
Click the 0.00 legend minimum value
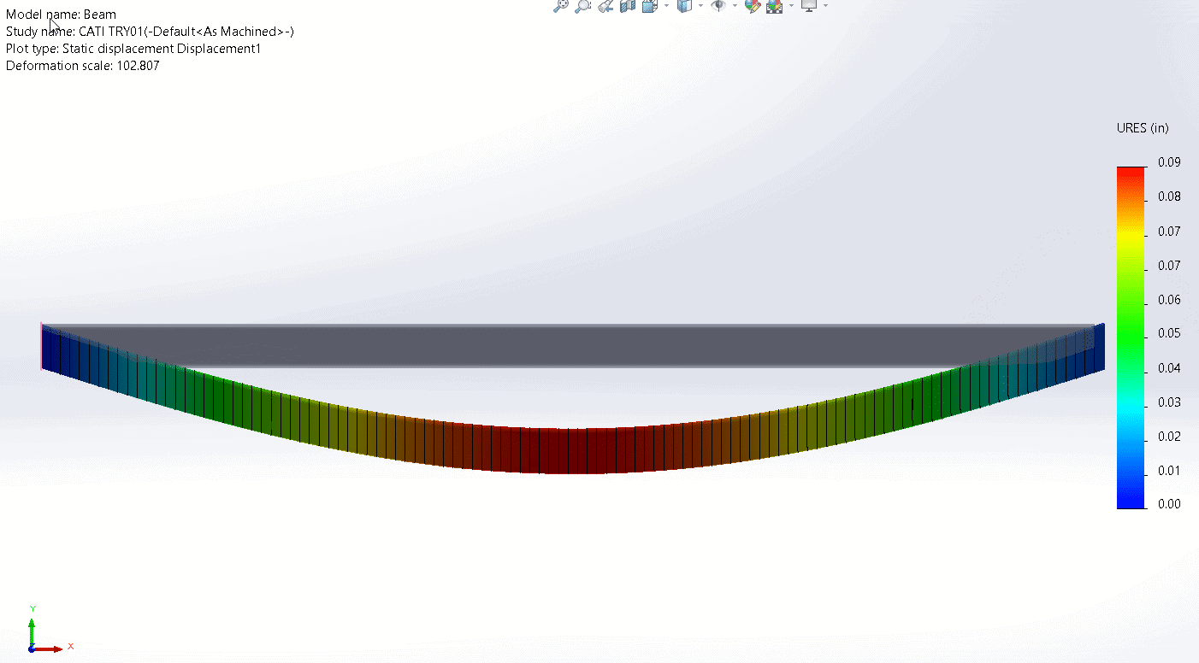point(1169,504)
